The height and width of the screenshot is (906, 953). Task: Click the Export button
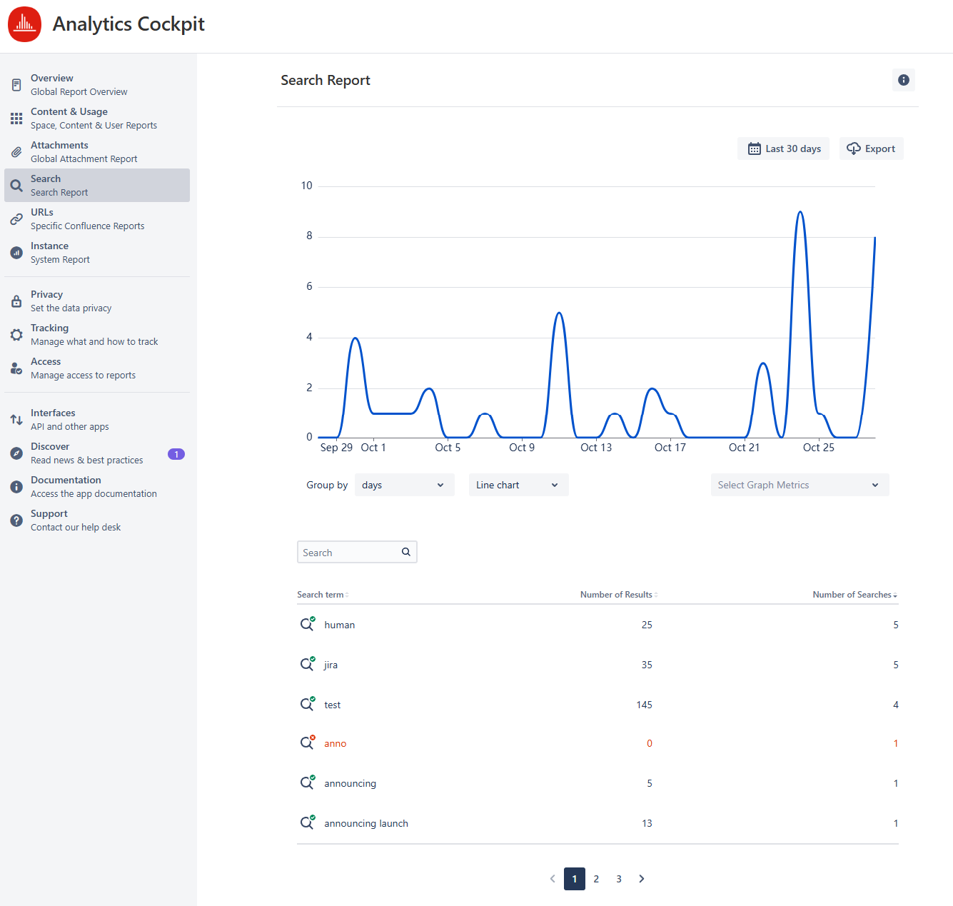871,149
